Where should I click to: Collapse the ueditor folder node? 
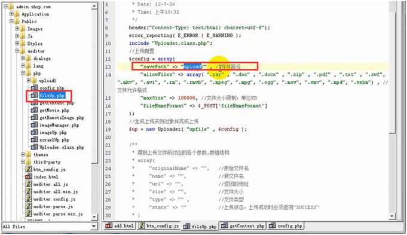click(x=17, y=51)
